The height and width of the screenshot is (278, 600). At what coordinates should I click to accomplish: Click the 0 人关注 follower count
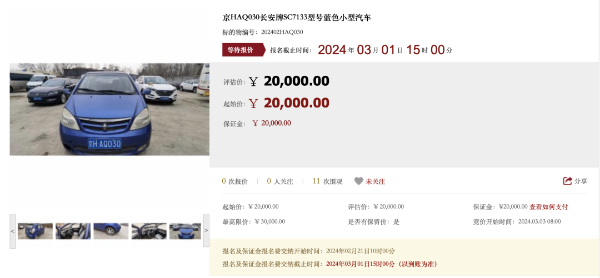(280, 181)
